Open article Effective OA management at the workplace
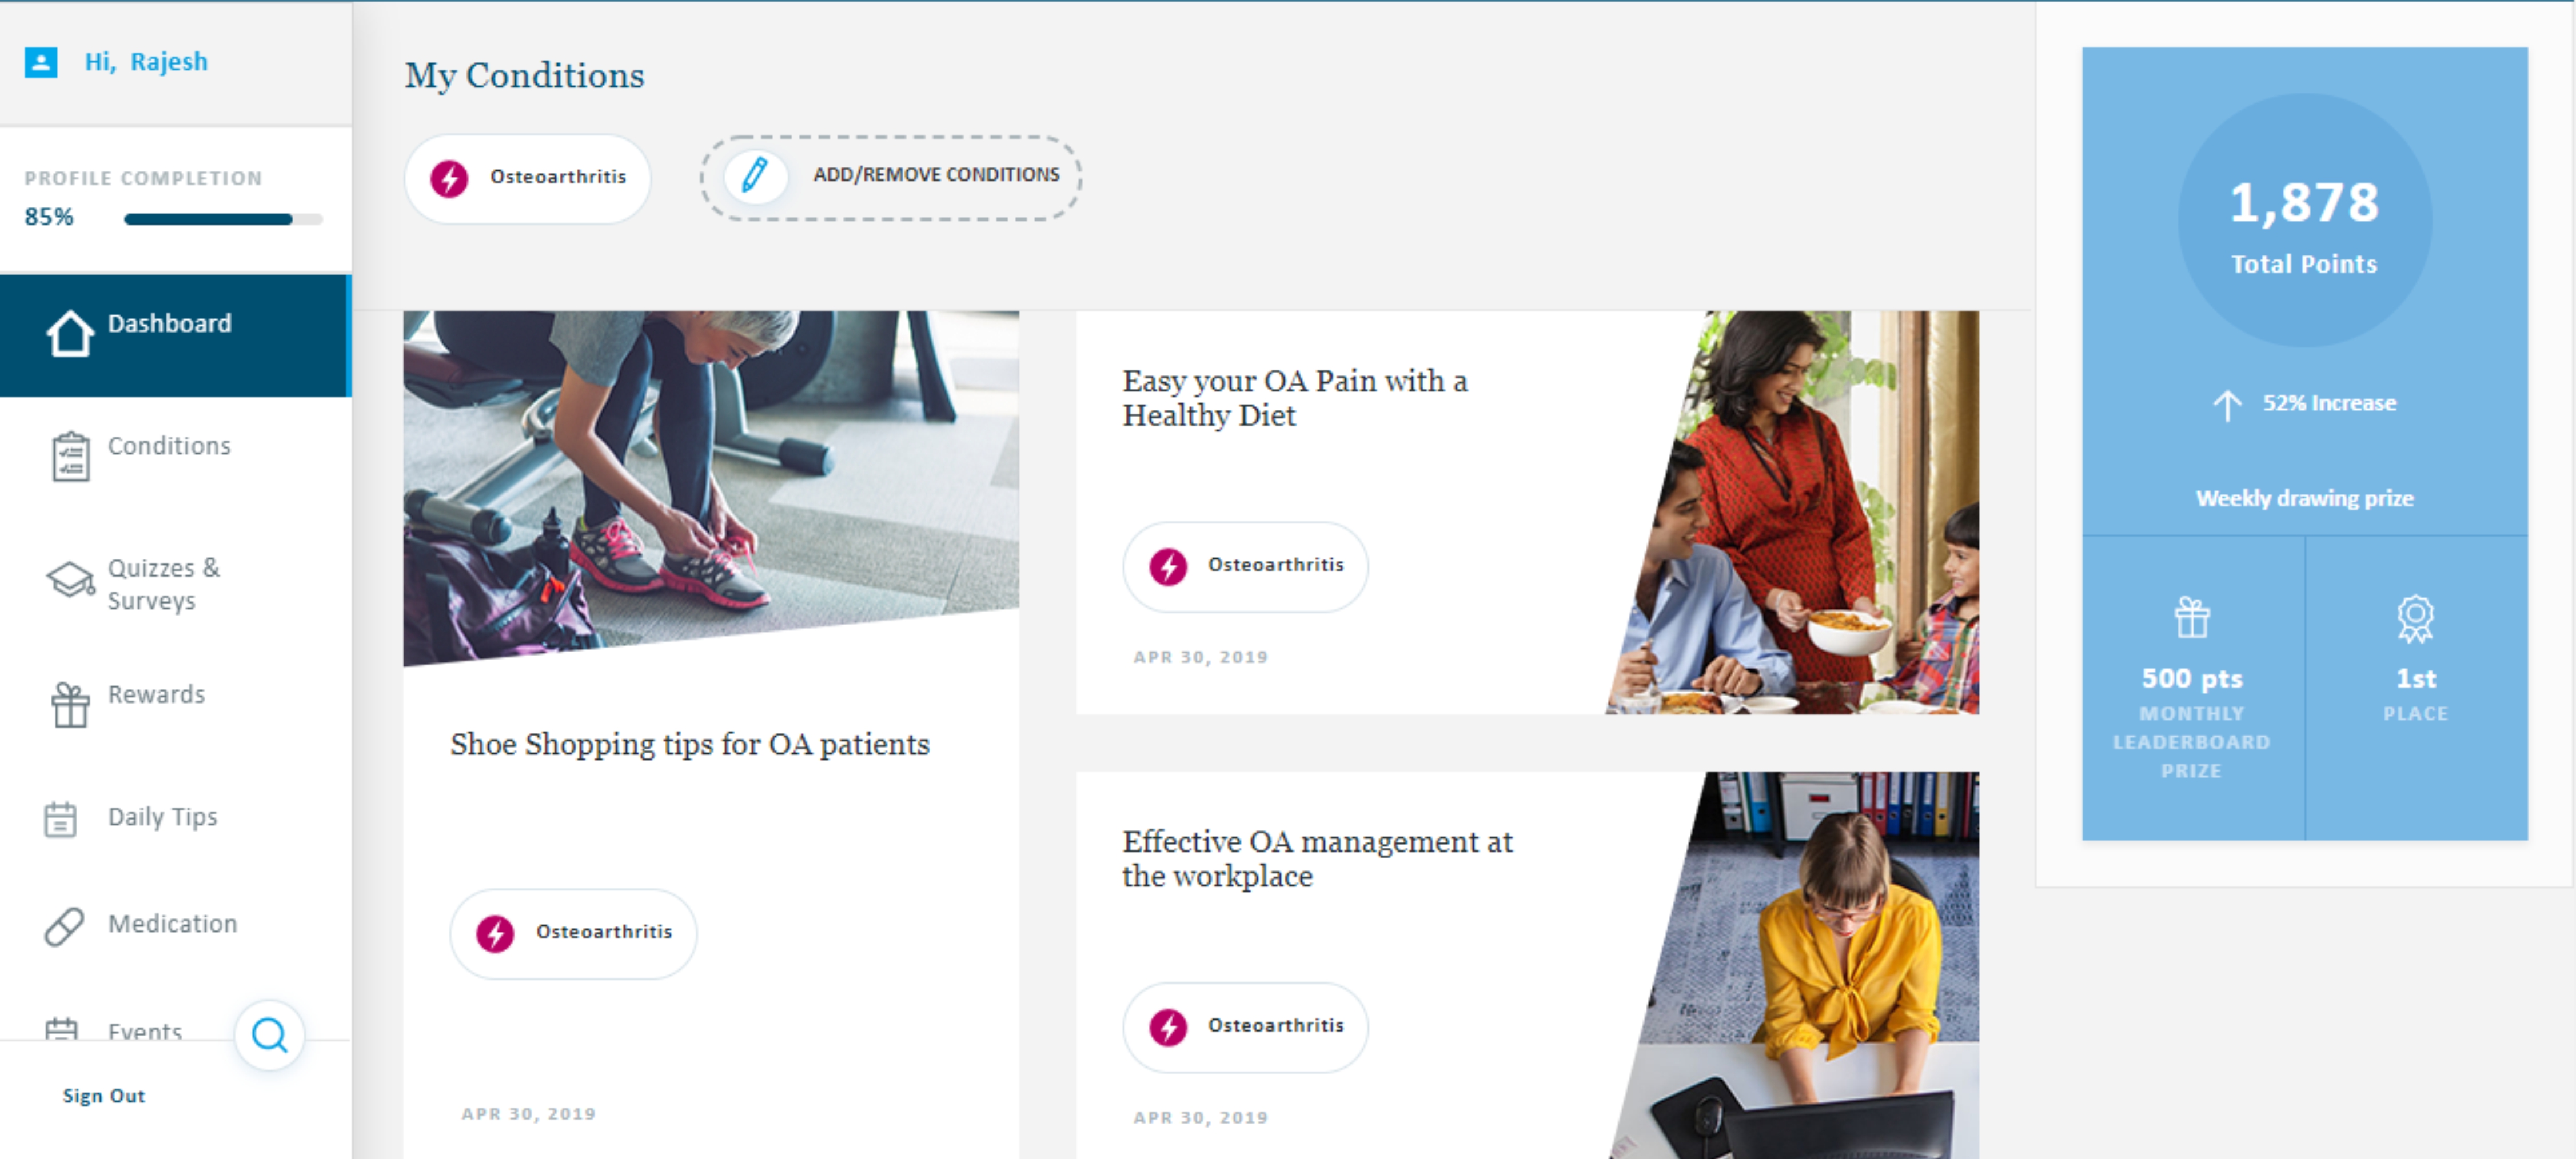The height and width of the screenshot is (1159, 2576). point(1317,858)
